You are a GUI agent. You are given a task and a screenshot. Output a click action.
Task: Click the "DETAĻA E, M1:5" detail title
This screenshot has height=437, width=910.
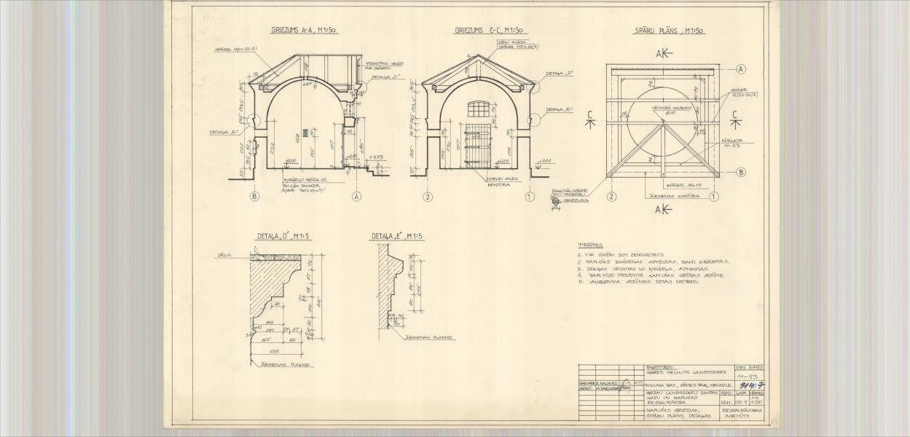[x=397, y=236]
